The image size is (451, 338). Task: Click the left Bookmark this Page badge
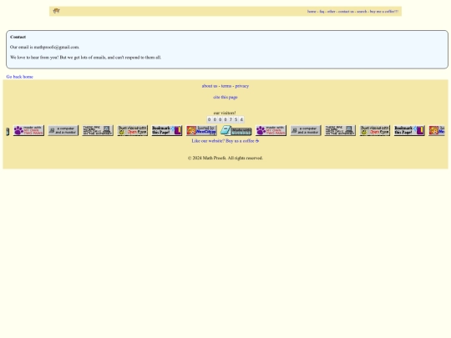pos(167,131)
